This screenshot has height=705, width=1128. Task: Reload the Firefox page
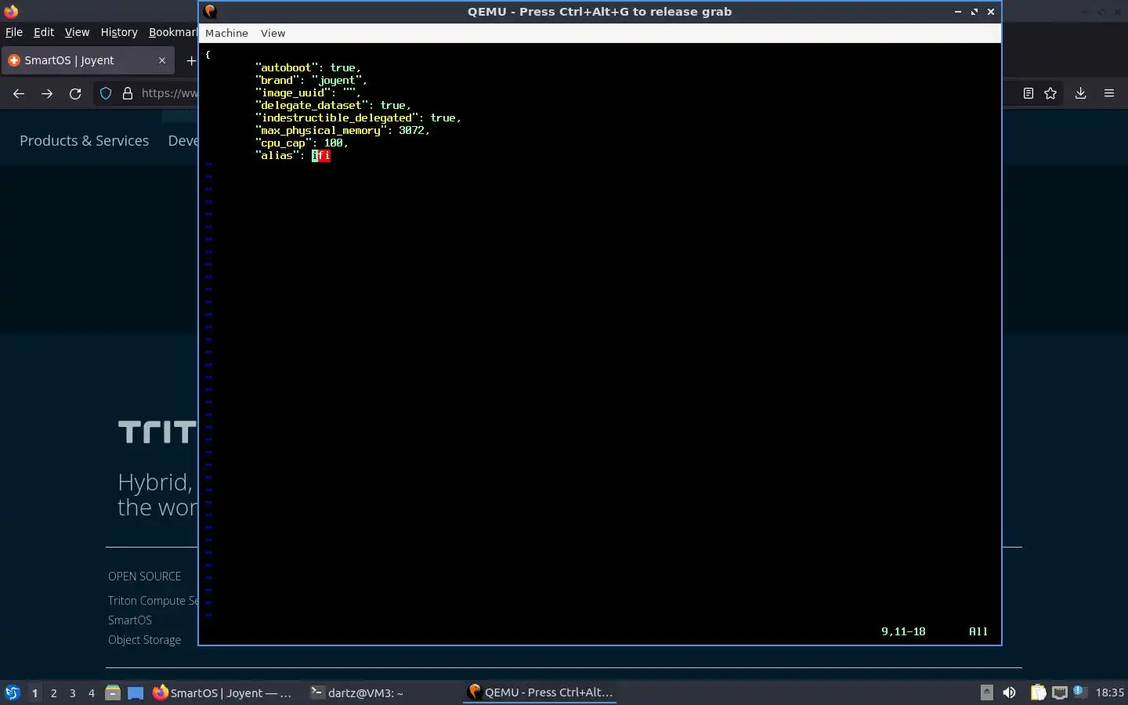pos(75,93)
